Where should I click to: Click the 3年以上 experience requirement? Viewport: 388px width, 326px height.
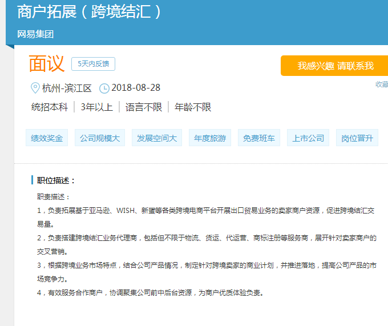click(97, 107)
